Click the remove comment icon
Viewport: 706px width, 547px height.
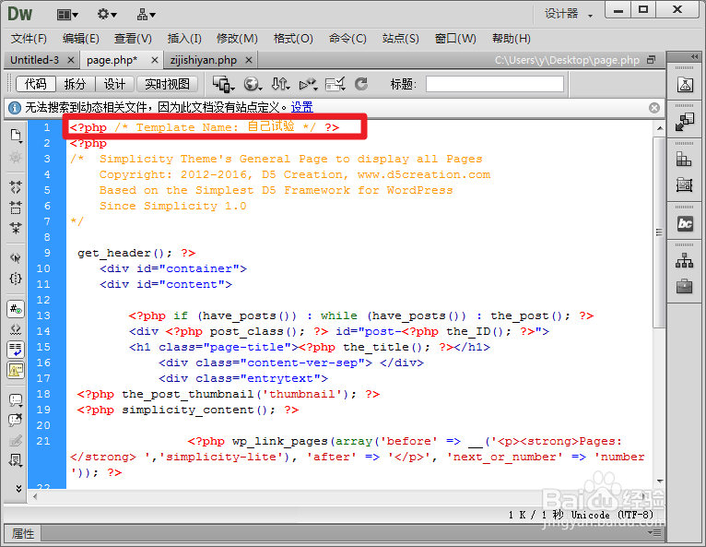click(x=16, y=421)
